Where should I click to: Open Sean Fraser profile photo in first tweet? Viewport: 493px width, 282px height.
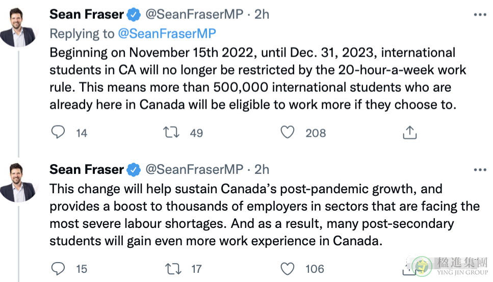[18, 28]
